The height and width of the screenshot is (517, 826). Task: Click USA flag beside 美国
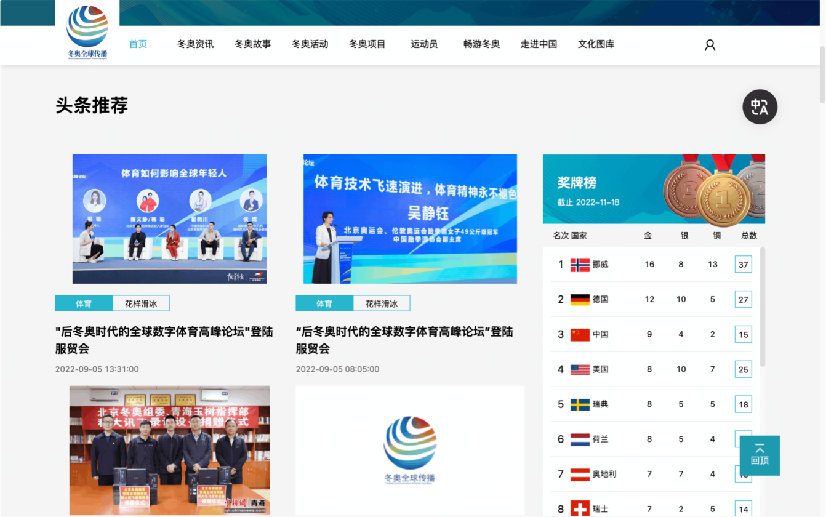580,369
